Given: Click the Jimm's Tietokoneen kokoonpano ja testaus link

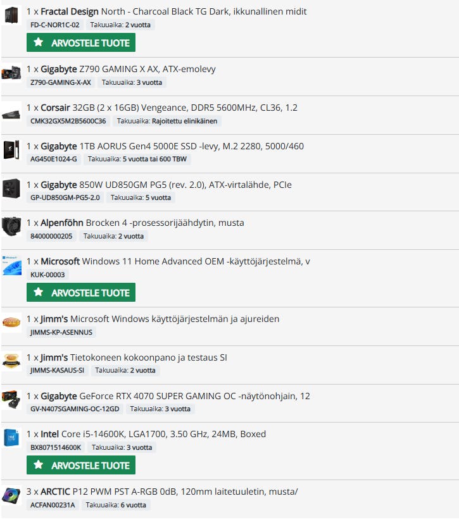Looking at the screenshot, I should tap(134, 357).
